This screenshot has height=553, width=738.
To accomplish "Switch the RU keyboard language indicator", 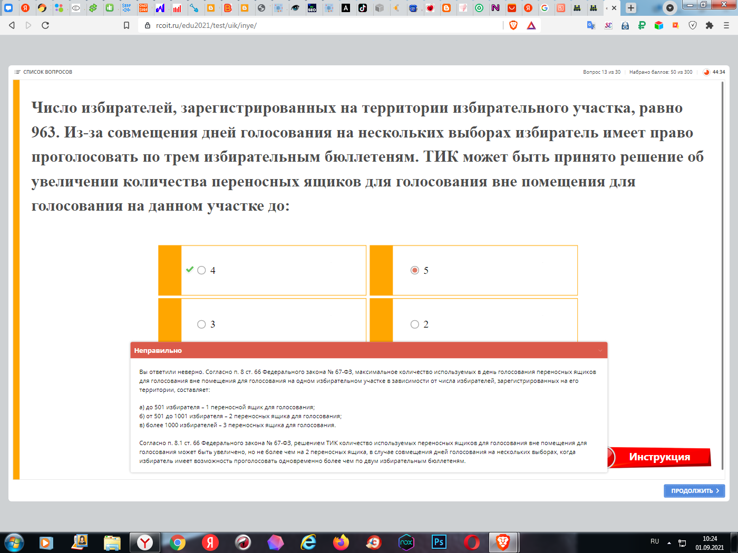I will point(655,541).
